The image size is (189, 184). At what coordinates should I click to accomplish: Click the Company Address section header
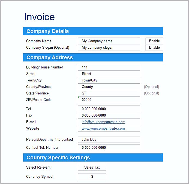[x=93, y=57]
